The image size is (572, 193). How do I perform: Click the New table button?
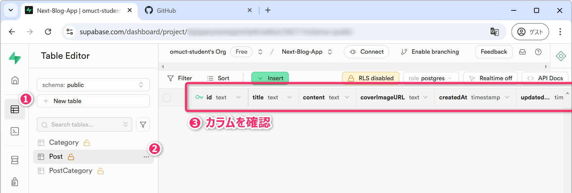point(93,101)
